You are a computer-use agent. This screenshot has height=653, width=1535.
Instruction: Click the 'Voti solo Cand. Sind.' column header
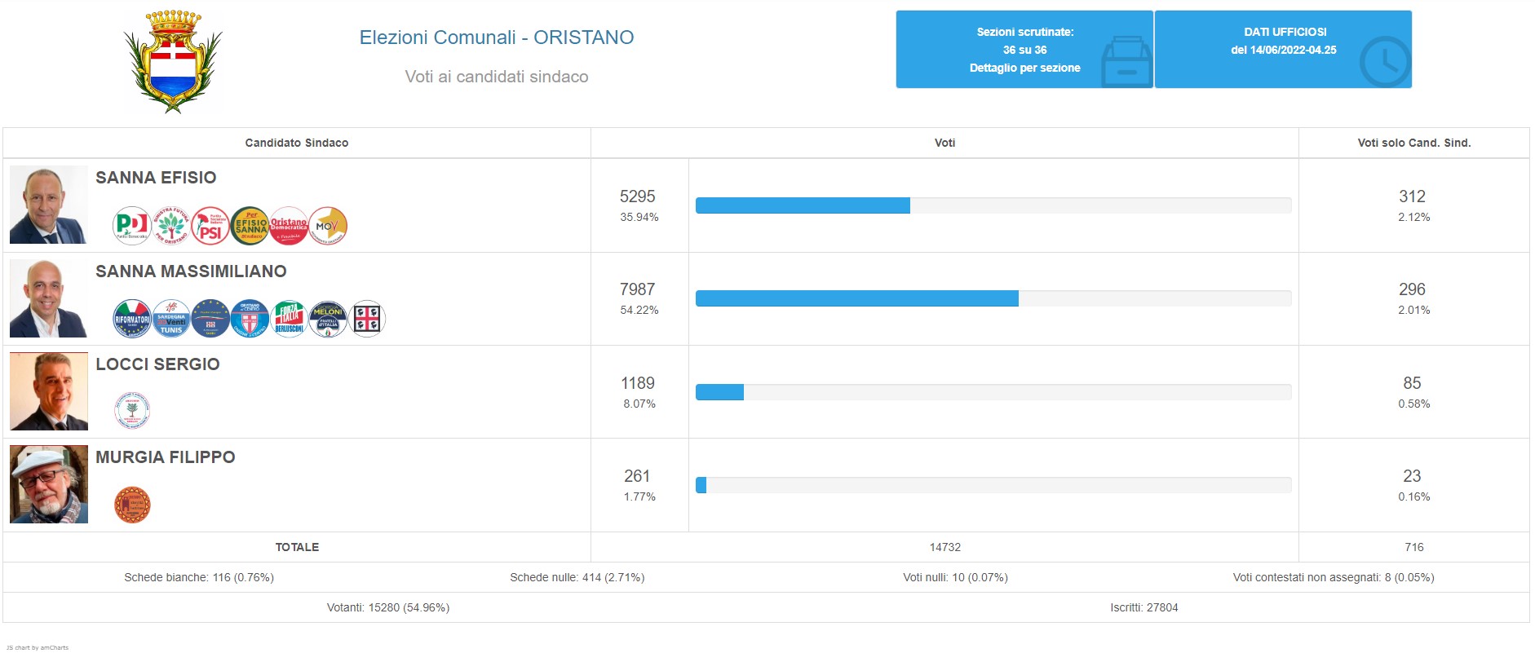[1413, 143]
